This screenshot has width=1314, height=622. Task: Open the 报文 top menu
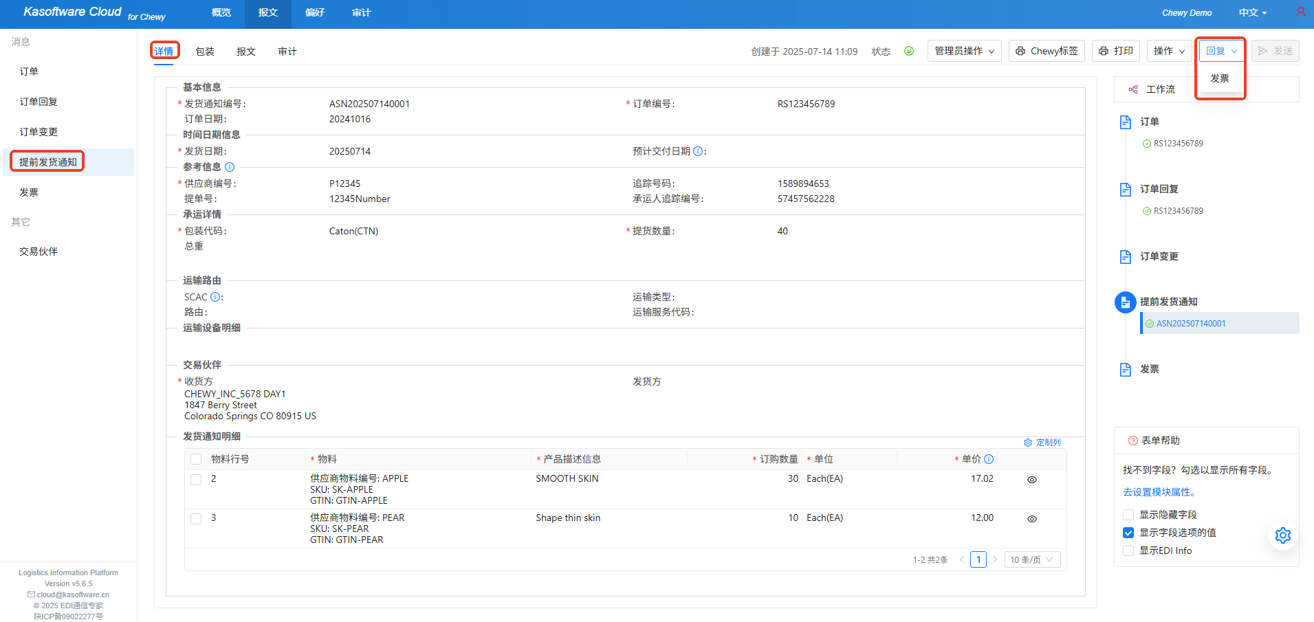[268, 12]
